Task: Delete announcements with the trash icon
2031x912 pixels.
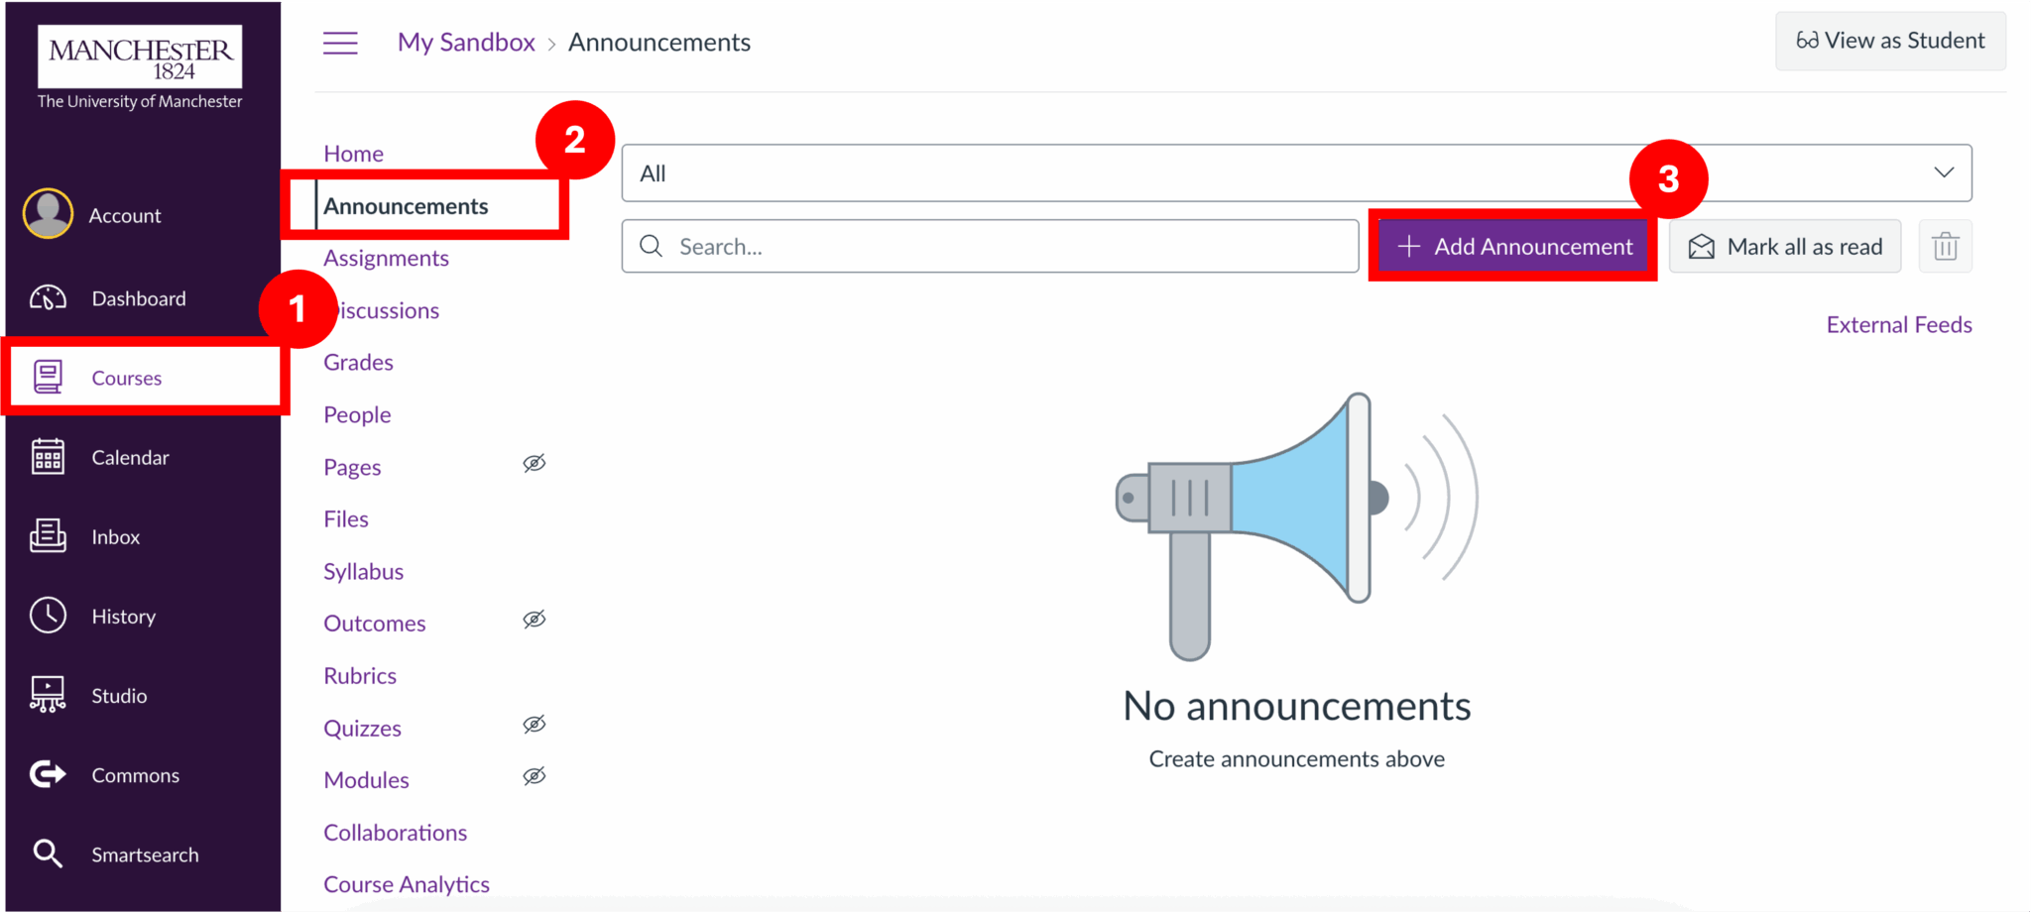Action: pyautogui.click(x=1945, y=246)
